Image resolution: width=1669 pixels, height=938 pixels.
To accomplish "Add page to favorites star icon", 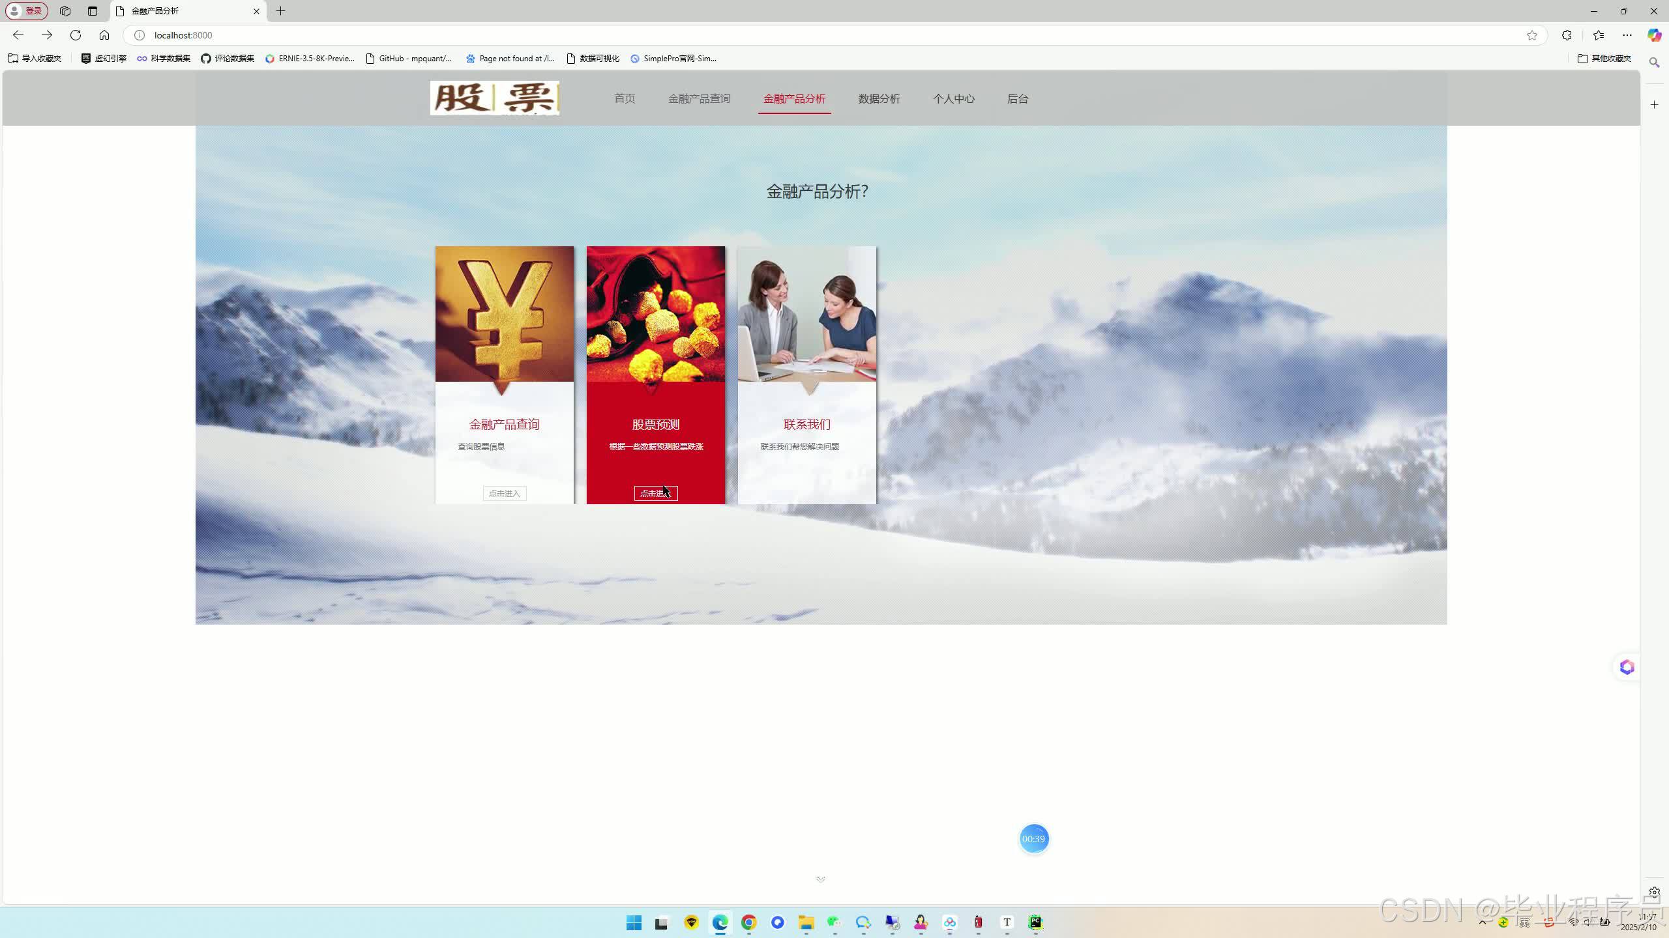I will tap(1531, 35).
